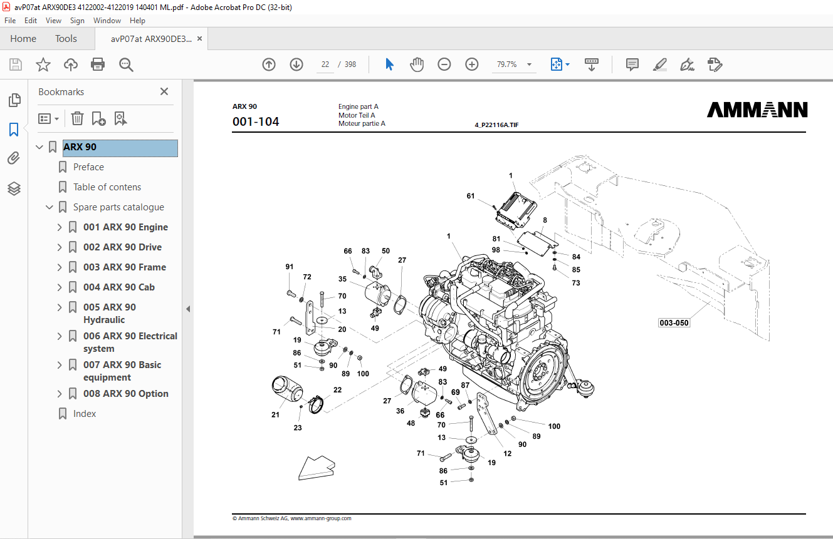Open bookmark options dropdown
833x539 pixels.
48,118
